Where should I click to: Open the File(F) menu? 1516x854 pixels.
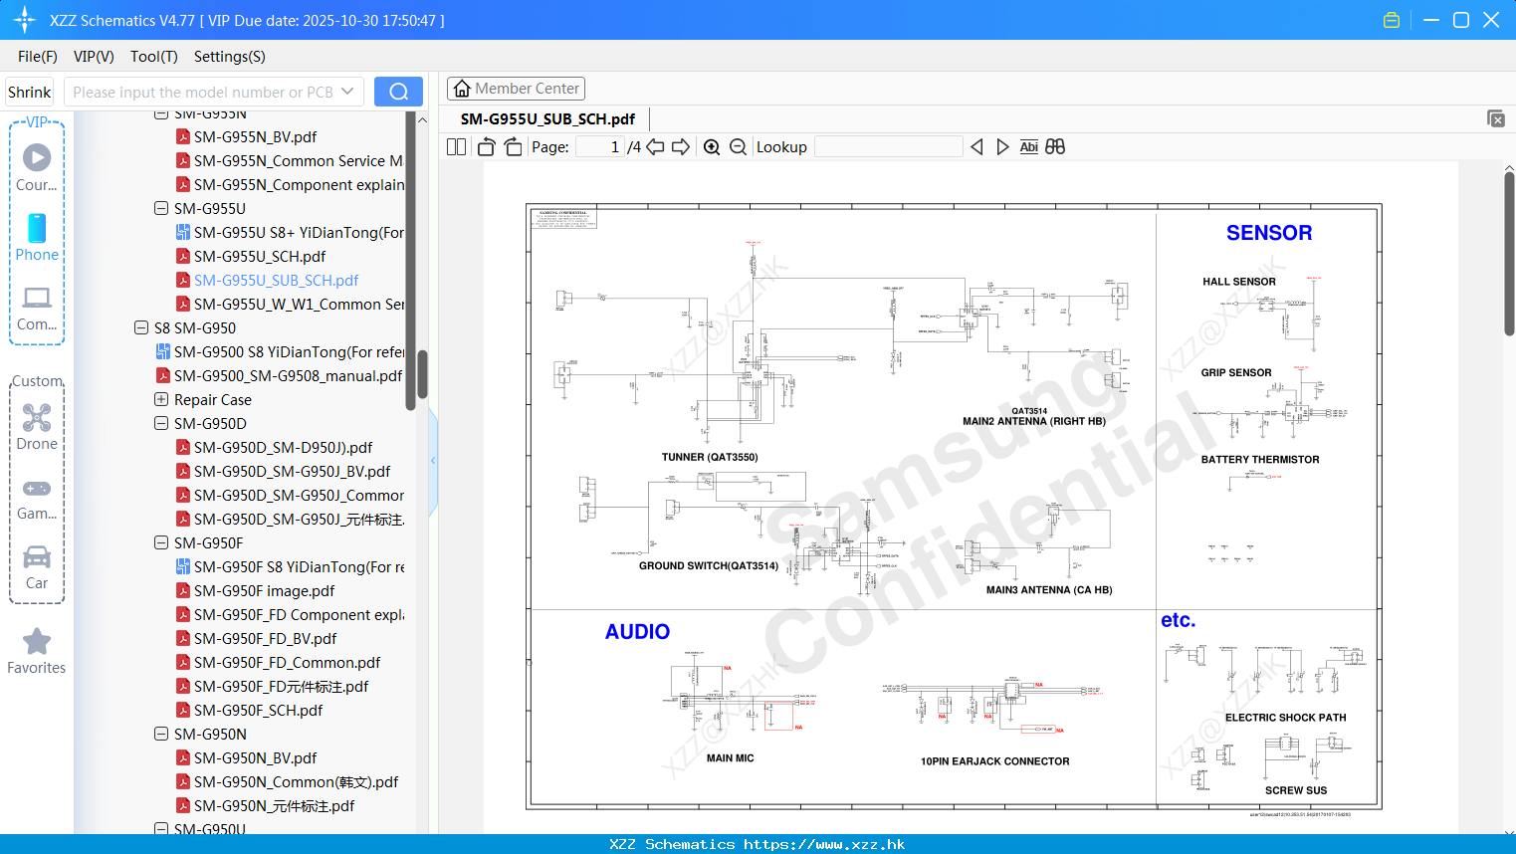pos(38,57)
